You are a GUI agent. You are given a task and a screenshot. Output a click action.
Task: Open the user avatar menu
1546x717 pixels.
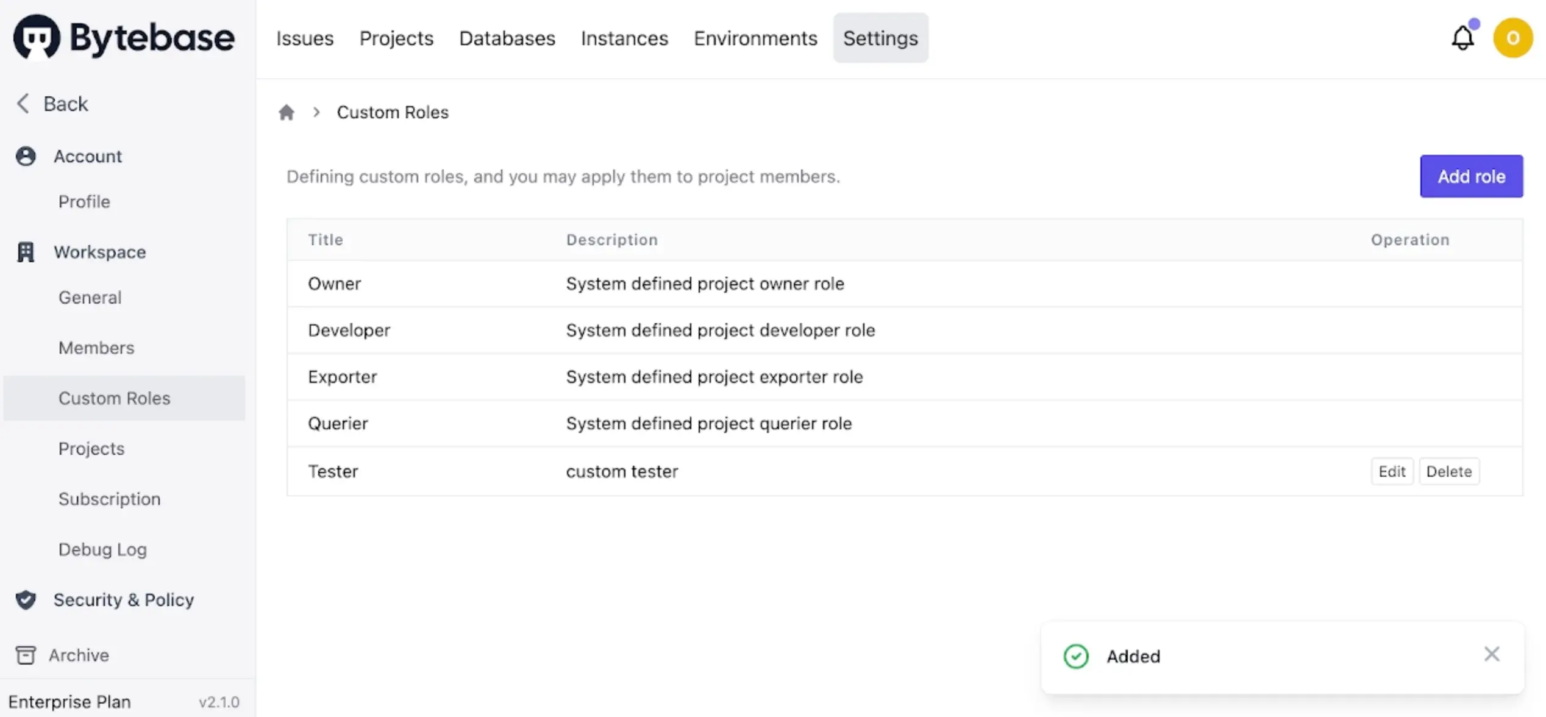(1512, 38)
